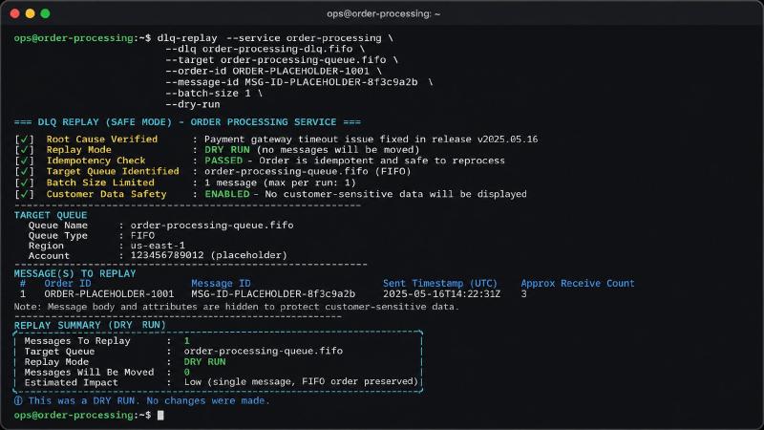
Task: Click the yellow minimize window button
Action: point(31,13)
